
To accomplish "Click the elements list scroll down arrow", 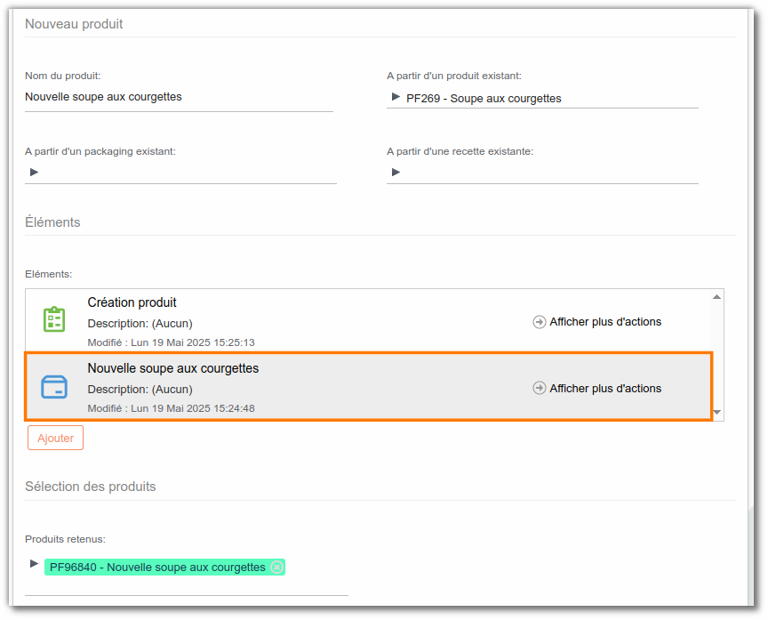I will [x=716, y=412].
